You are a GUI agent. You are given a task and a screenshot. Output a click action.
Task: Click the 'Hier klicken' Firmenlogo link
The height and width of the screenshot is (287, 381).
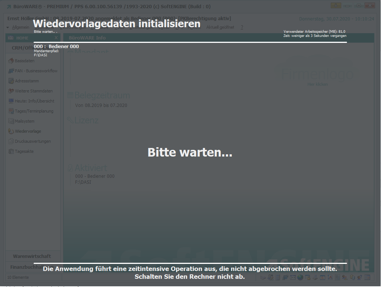pos(317,84)
